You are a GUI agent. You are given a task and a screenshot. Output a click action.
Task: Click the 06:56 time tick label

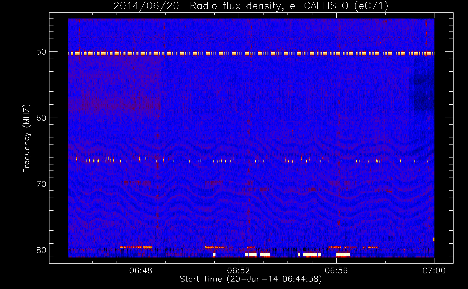[x=336, y=271]
